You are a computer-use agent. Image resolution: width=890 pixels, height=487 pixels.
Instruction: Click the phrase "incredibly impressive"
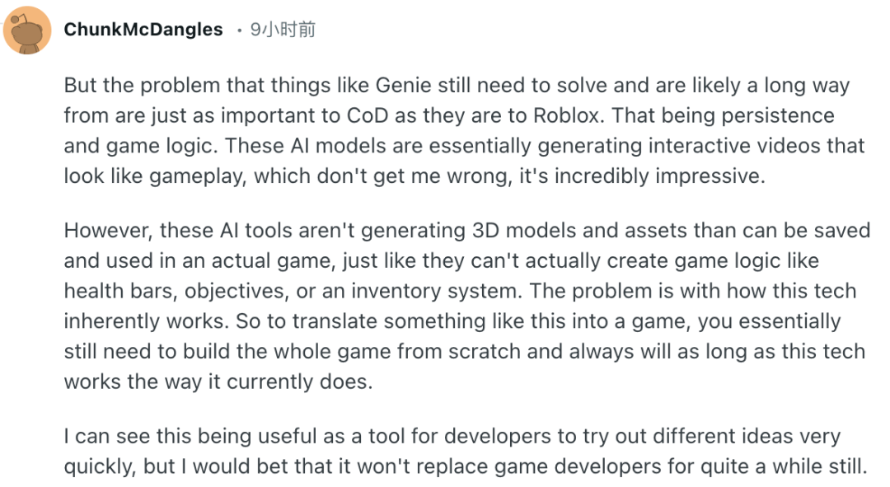(x=672, y=176)
